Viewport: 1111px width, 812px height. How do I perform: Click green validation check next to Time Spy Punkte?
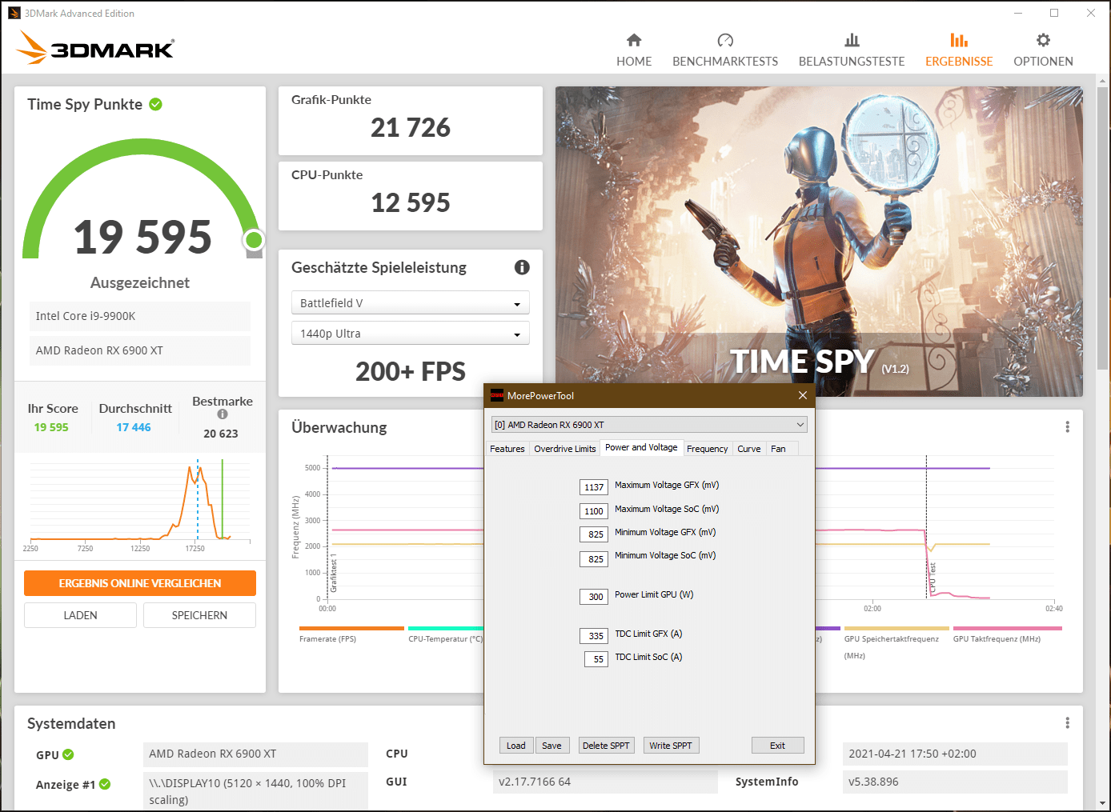(156, 104)
